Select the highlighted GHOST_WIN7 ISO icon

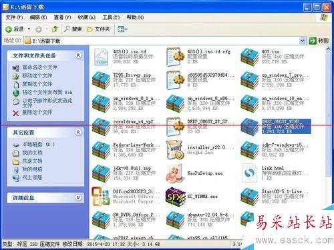point(249,127)
